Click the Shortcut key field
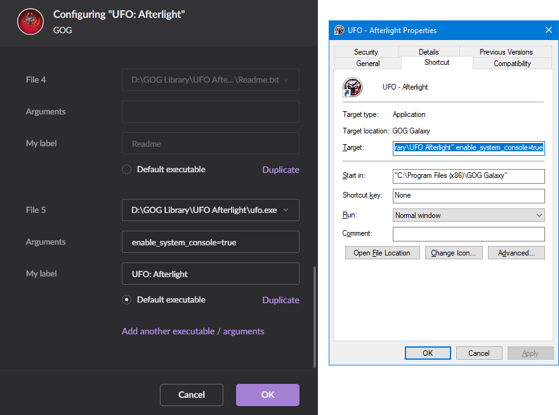 coord(468,195)
